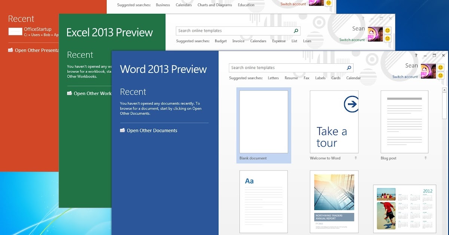Select Calendars suggested search in Excel
The height and width of the screenshot is (235, 449).
[x=258, y=41]
